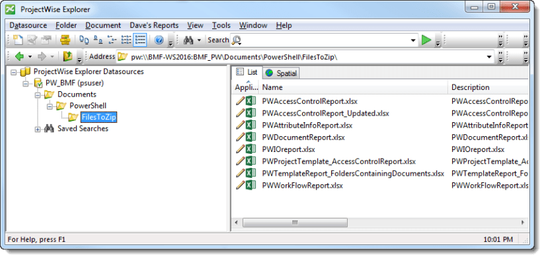Select PWAccessControlReport_Updated.xlsx file name

point(325,114)
